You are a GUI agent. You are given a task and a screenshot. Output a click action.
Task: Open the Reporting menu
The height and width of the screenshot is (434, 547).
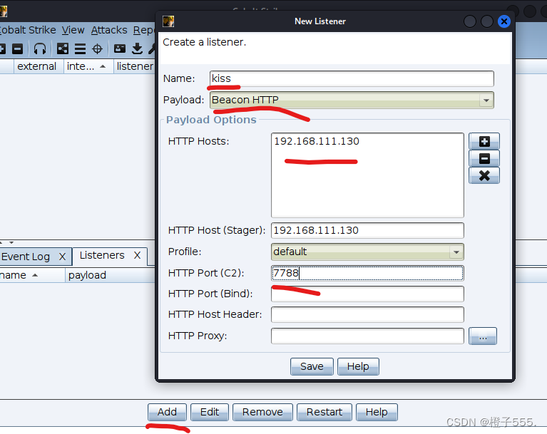click(144, 30)
